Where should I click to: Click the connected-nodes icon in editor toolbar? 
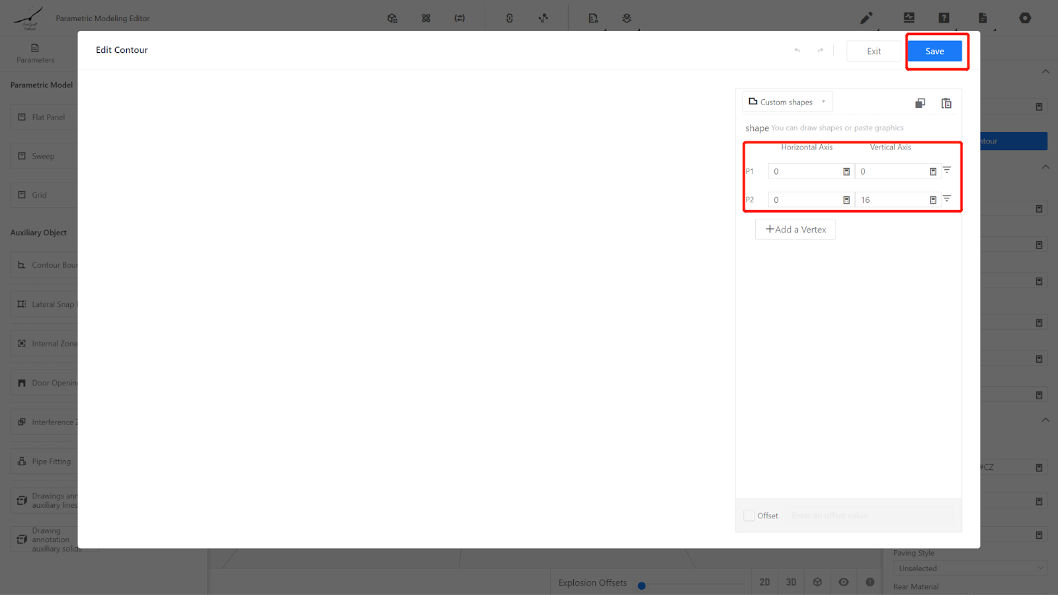543,19
